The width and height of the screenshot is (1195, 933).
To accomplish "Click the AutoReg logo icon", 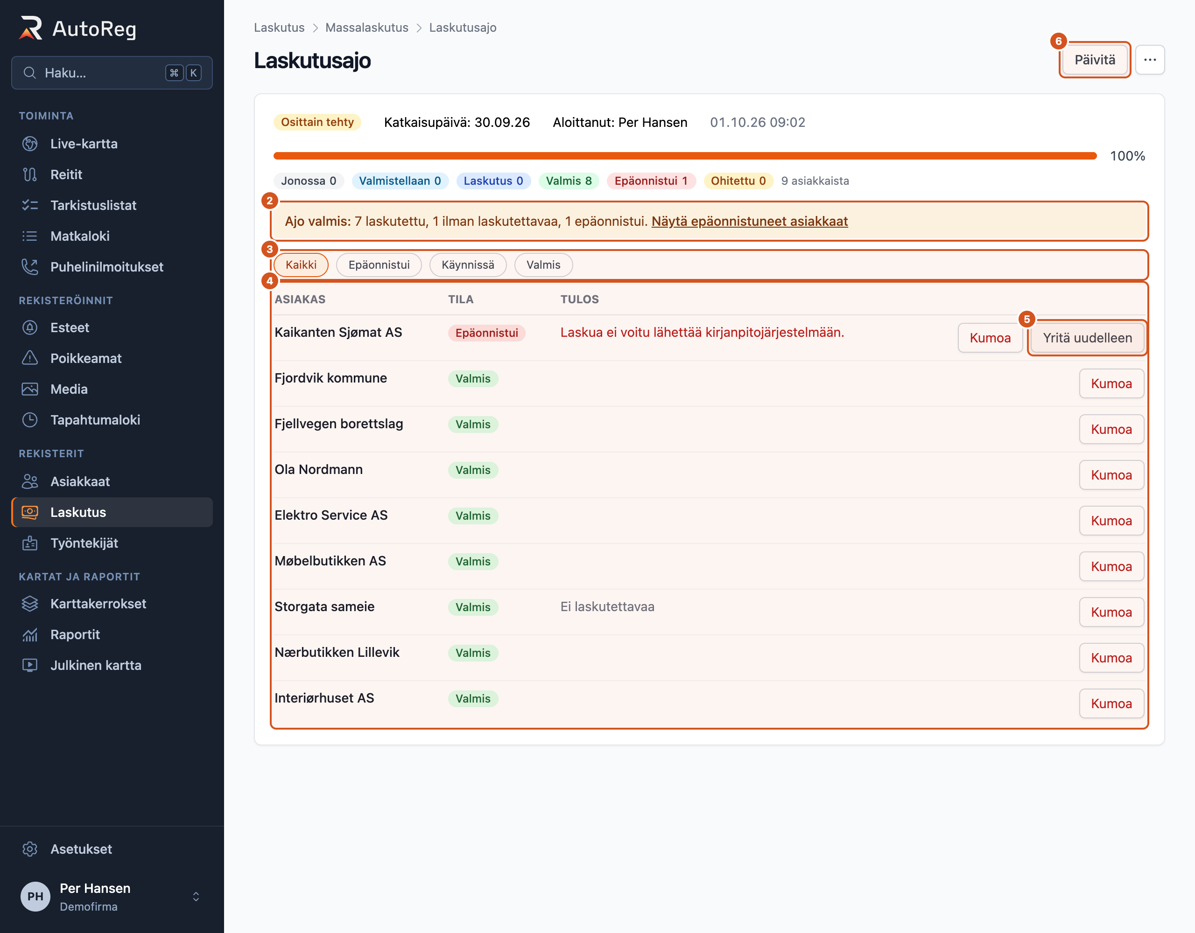I will 31,28.
